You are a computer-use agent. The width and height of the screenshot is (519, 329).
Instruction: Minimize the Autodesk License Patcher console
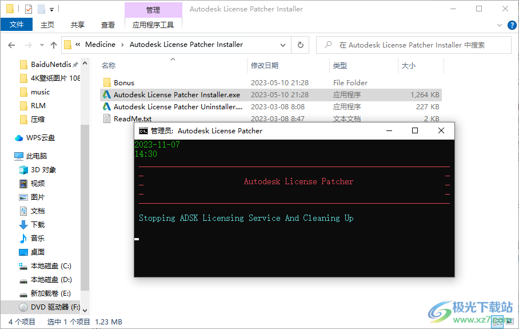click(x=389, y=131)
